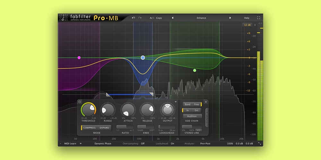
Task: Open the 12 dB display range menu
Action: tap(247, 25)
